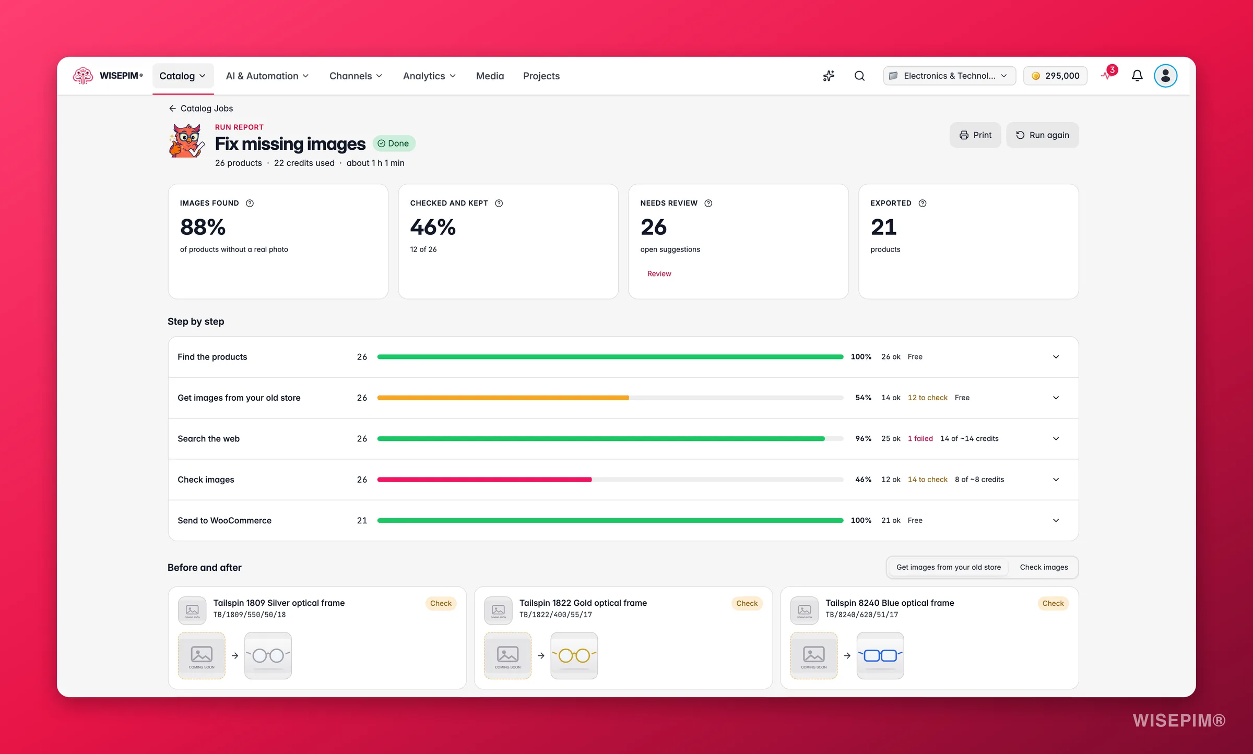Click the Checked and Kept help icon
Screen dimensions: 1253x754
499,204
